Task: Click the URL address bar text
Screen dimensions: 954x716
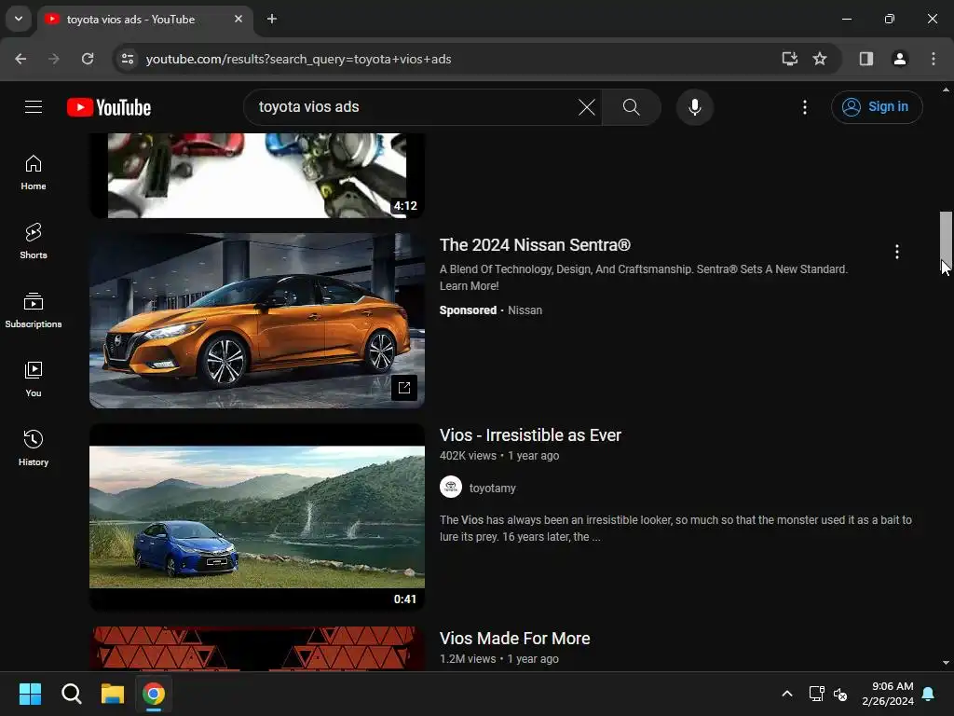Action: tap(298, 59)
